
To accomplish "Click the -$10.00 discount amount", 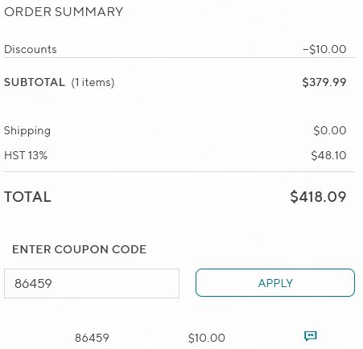I will pyautogui.click(x=324, y=49).
